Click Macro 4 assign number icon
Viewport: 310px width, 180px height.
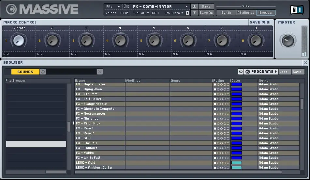(107, 41)
